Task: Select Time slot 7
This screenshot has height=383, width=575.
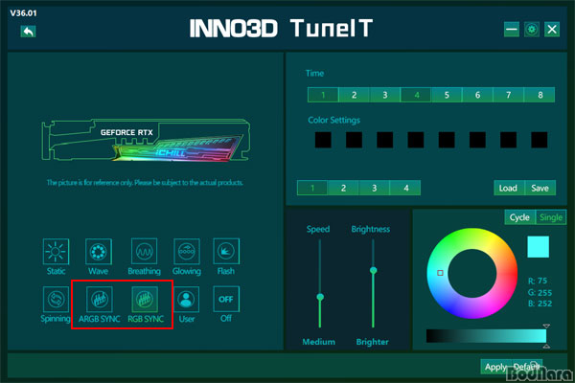Action: [x=509, y=95]
